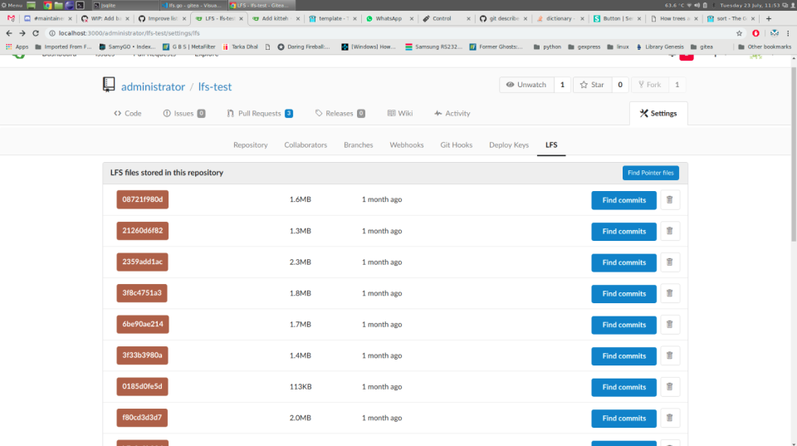Go back using browser back arrow

(9, 33)
